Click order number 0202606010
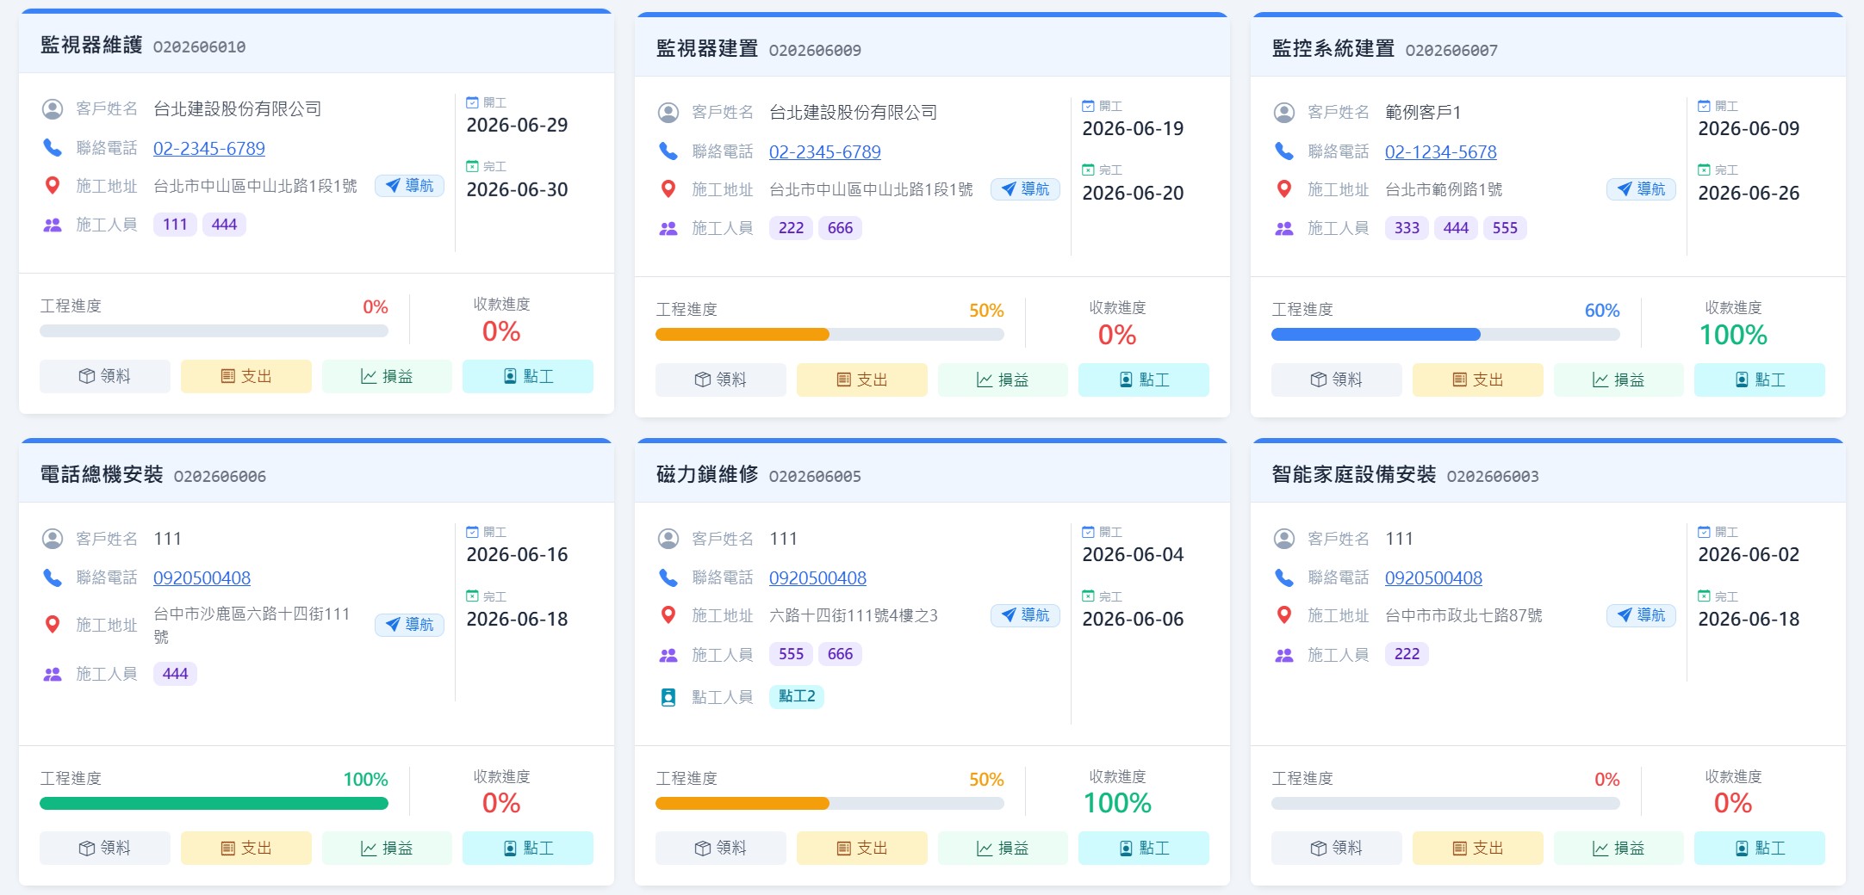This screenshot has width=1864, height=895. 199,47
